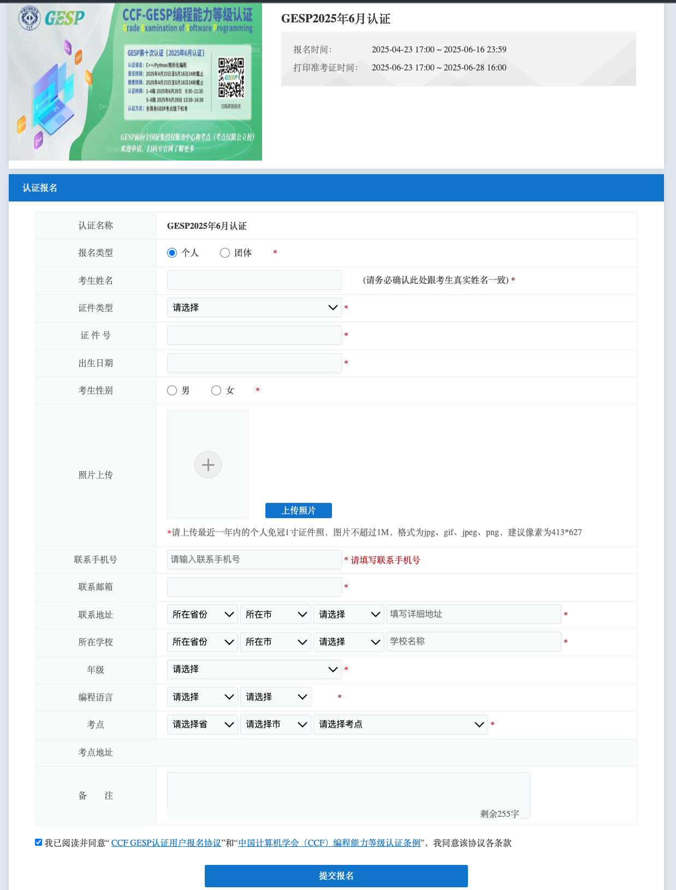Focus the 出生日期 input field
The height and width of the screenshot is (890, 676).
(254, 363)
